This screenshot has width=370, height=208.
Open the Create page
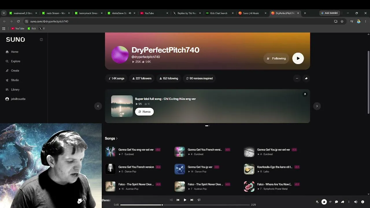point(12,71)
